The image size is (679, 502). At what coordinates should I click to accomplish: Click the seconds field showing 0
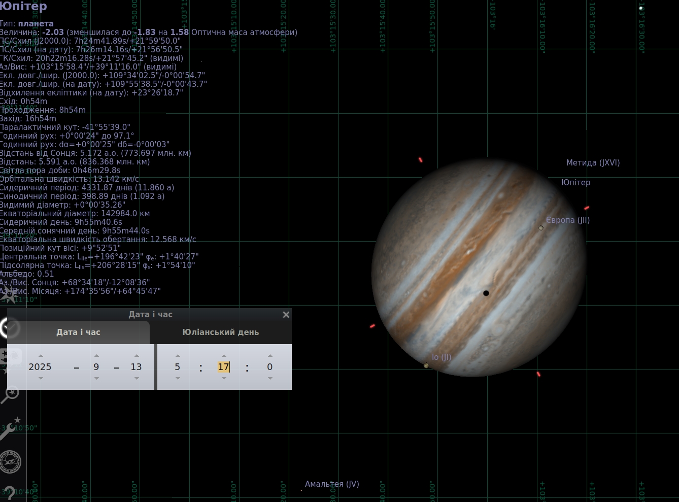point(270,366)
